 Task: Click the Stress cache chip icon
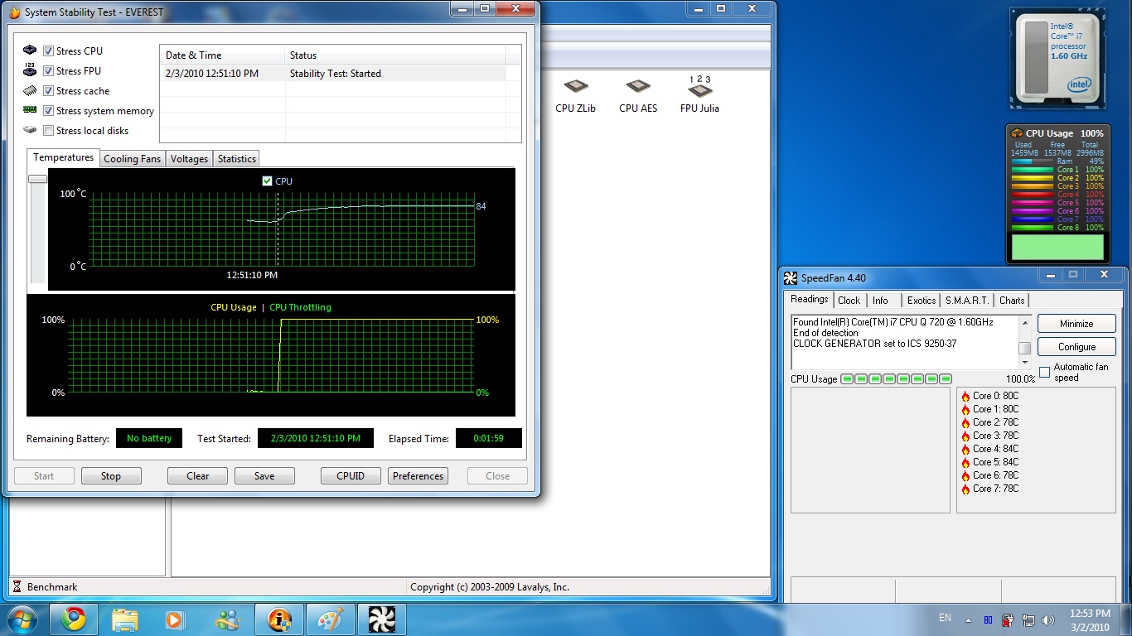tap(30, 90)
